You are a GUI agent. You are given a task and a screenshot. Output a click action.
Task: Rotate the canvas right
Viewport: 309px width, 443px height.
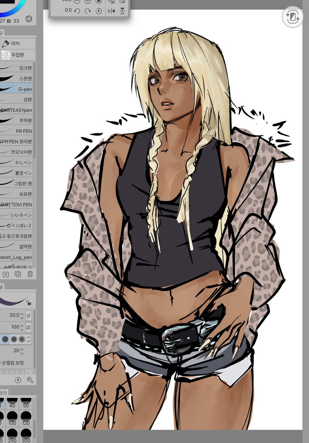pyautogui.click(x=88, y=11)
